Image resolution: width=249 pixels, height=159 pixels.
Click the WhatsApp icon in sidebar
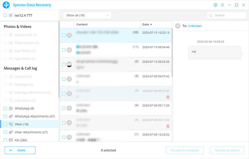[x=11, y=108]
